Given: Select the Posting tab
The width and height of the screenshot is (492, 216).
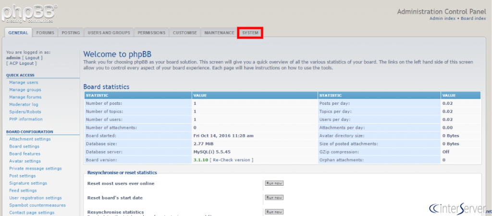Looking at the screenshot, I should [x=71, y=33].
